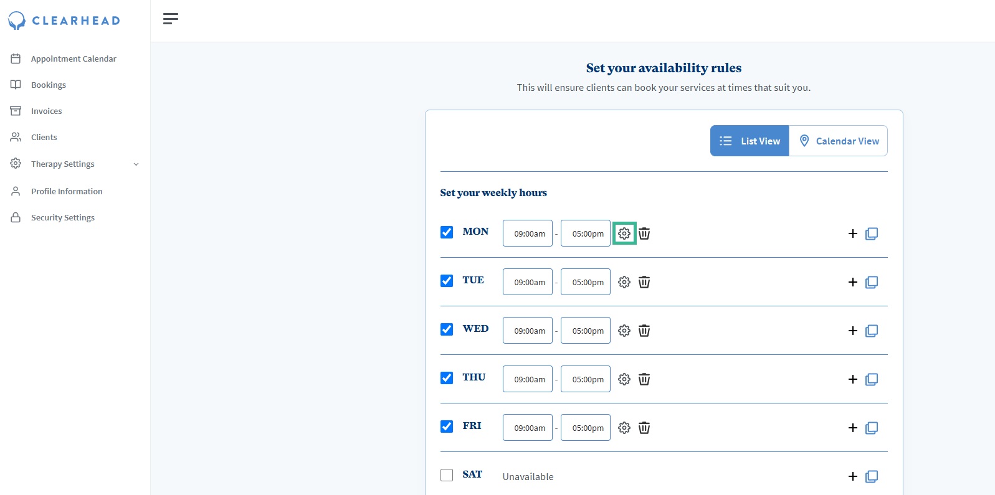Image resolution: width=995 pixels, height=495 pixels.
Task: Uncheck Monday availability checkbox
Action: (447, 232)
